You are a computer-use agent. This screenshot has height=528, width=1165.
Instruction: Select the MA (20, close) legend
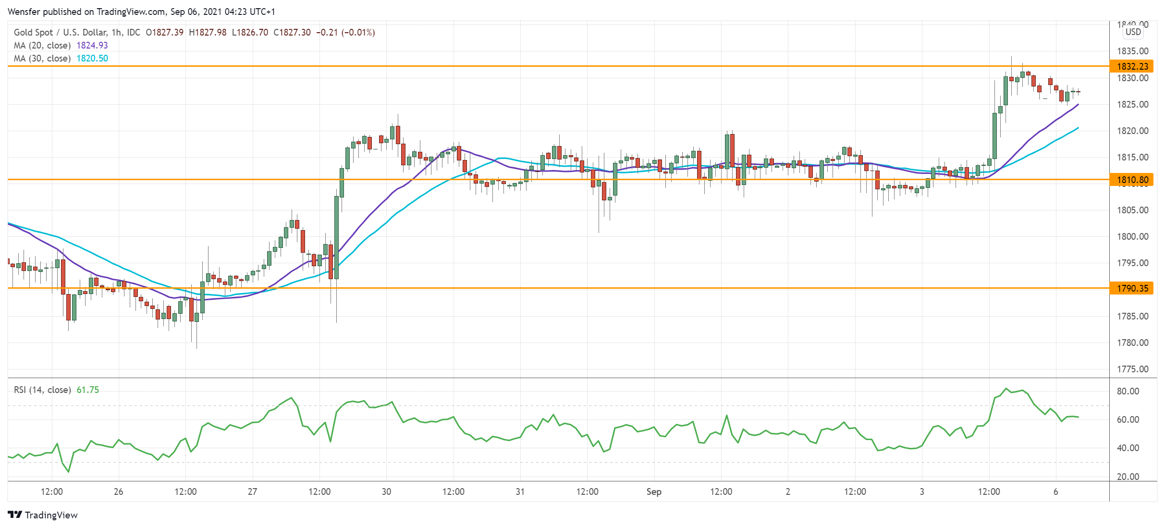[x=42, y=45]
